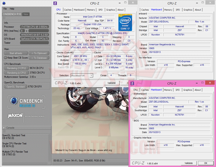Click the Tester input field
216x167 pixels.
pyautogui.click(x=34, y=43)
